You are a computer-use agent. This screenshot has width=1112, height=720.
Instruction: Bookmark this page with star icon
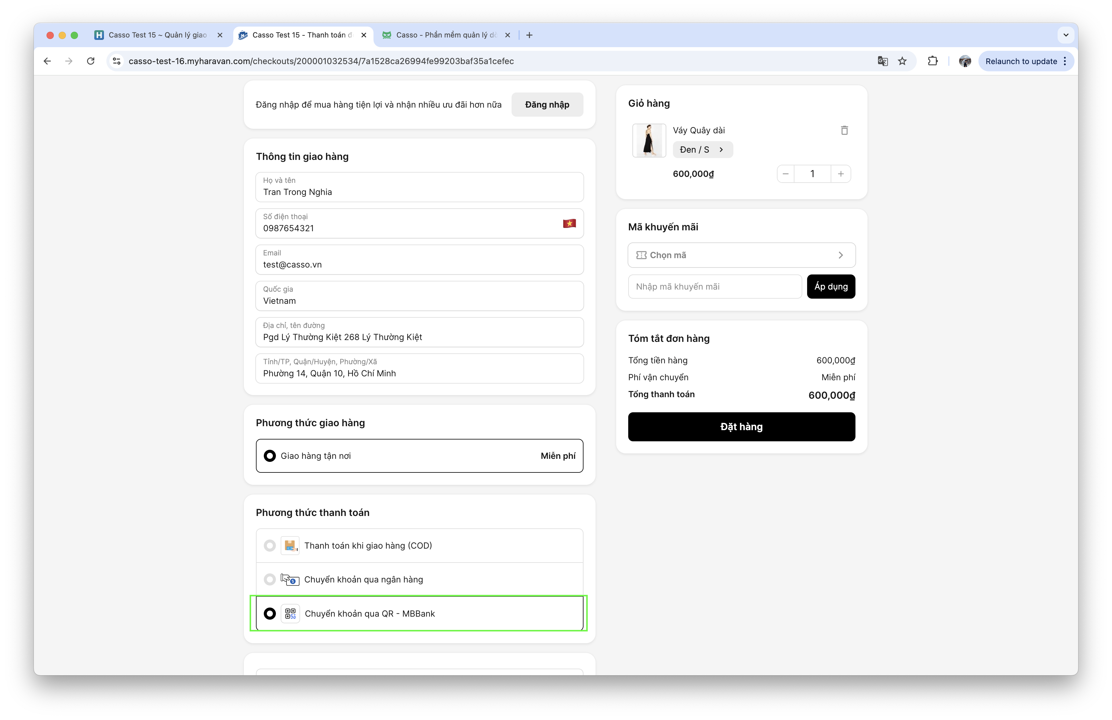point(902,61)
